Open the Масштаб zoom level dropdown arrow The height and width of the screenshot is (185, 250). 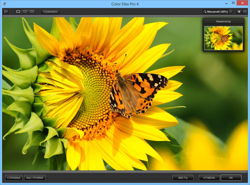(x=231, y=12)
